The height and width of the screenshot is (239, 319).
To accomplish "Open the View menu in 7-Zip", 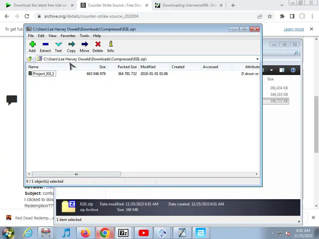I will 52,36.
